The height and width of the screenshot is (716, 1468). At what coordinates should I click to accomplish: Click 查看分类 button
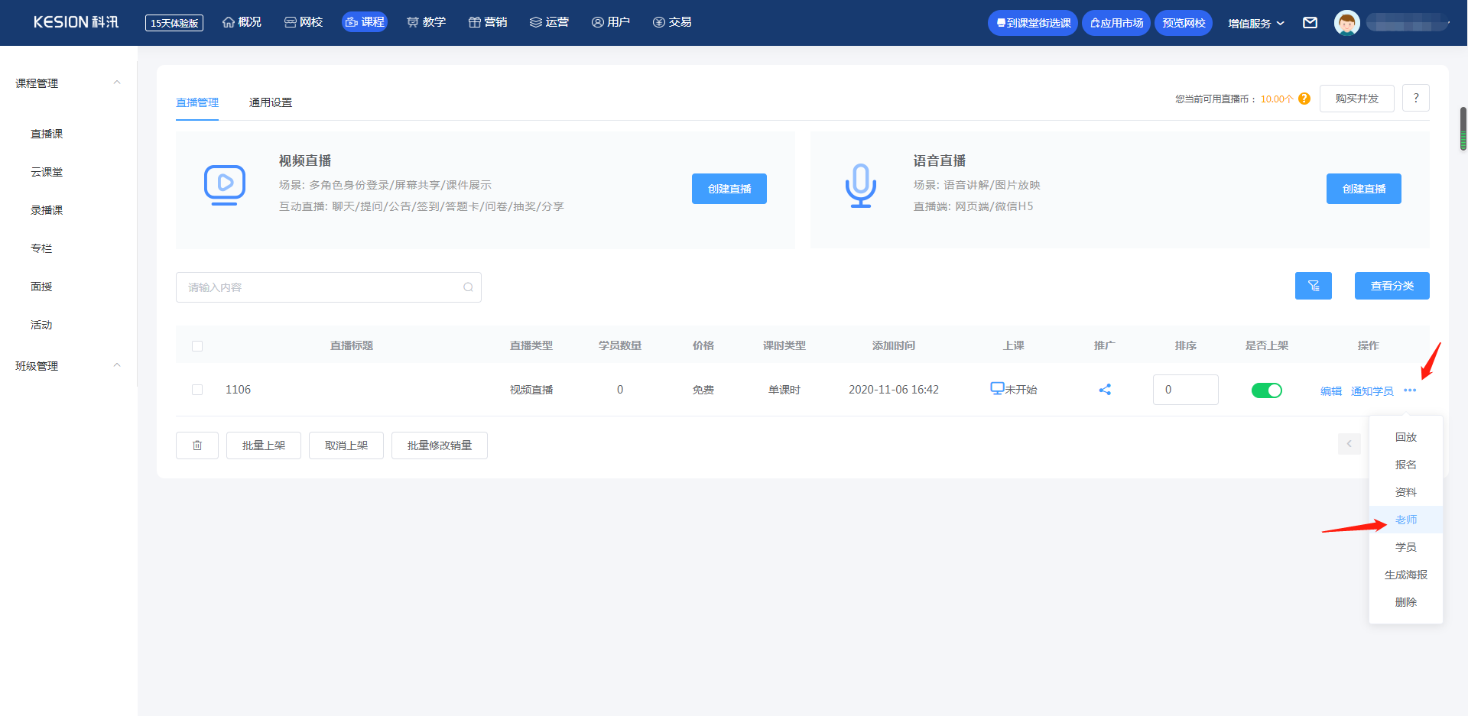point(1392,286)
